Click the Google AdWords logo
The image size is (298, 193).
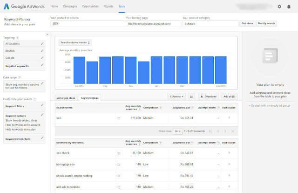(x=24, y=6)
